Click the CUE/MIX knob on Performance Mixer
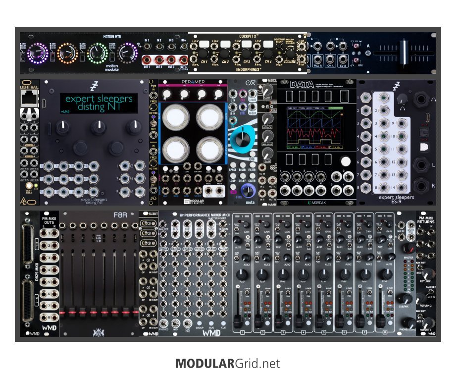The image size is (456, 374). pyautogui.click(x=405, y=299)
